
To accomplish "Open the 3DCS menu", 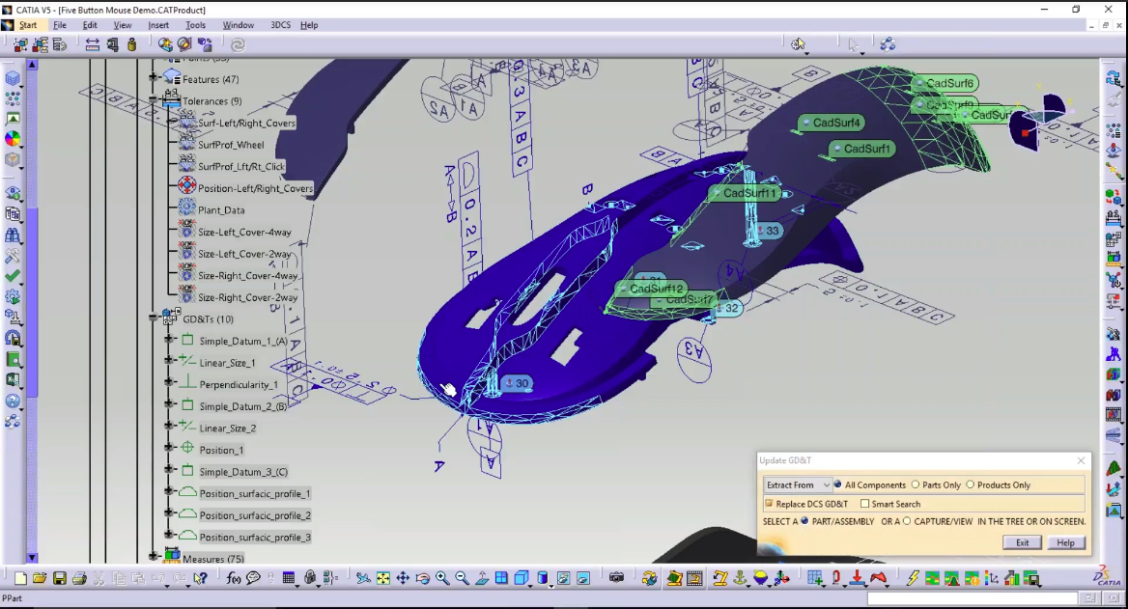I will (280, 25).
